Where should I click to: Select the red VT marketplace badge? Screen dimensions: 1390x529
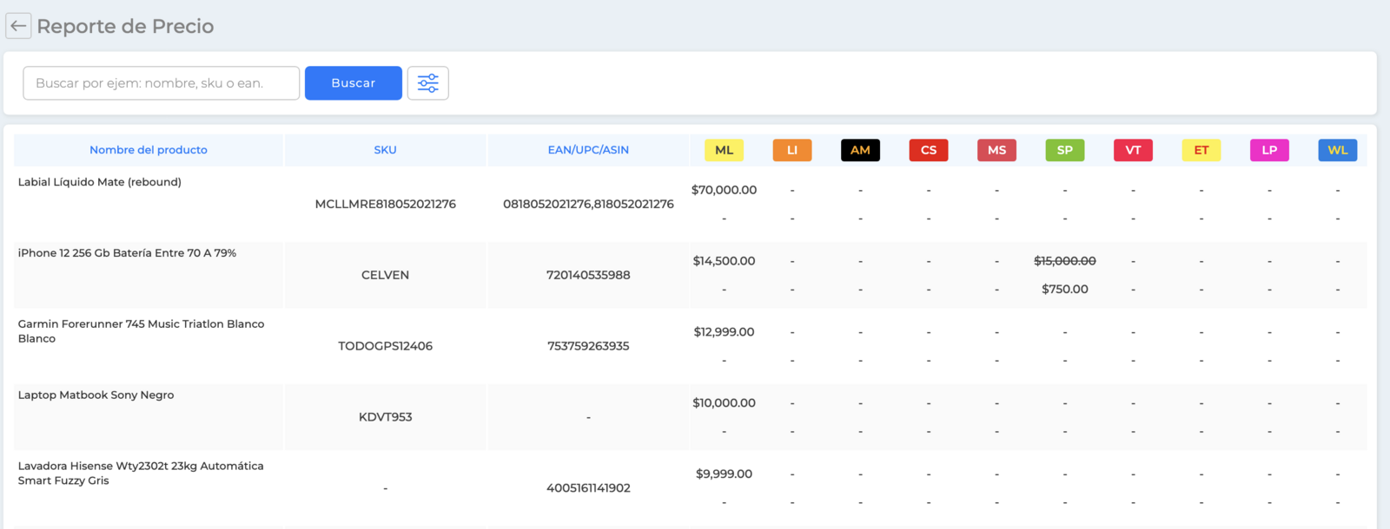point(1134,150)
